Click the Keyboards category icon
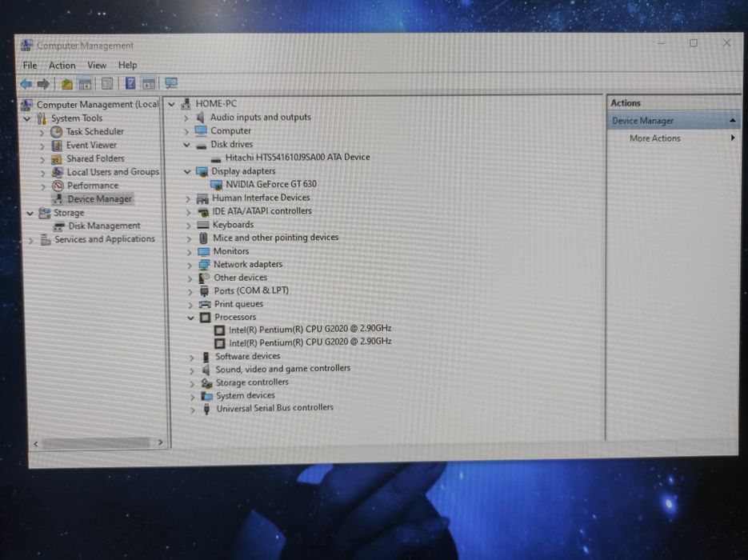The width and height of the screenshot is (748, 560). point(203,225)
